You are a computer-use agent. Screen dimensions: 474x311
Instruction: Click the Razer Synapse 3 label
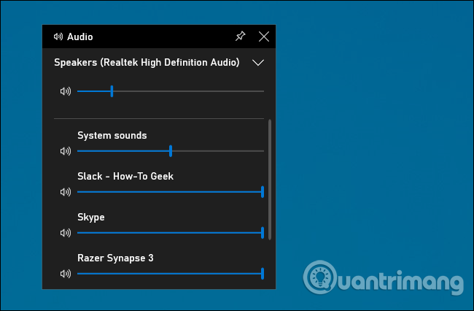click(x=115, y=258)
